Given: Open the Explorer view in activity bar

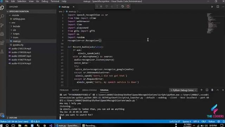Looking at the screenshot, I should pos(2,7).
